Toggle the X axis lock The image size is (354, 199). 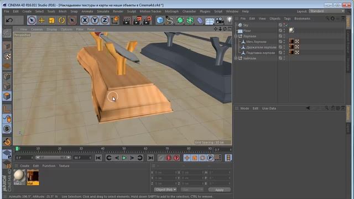tap(85, 20)
